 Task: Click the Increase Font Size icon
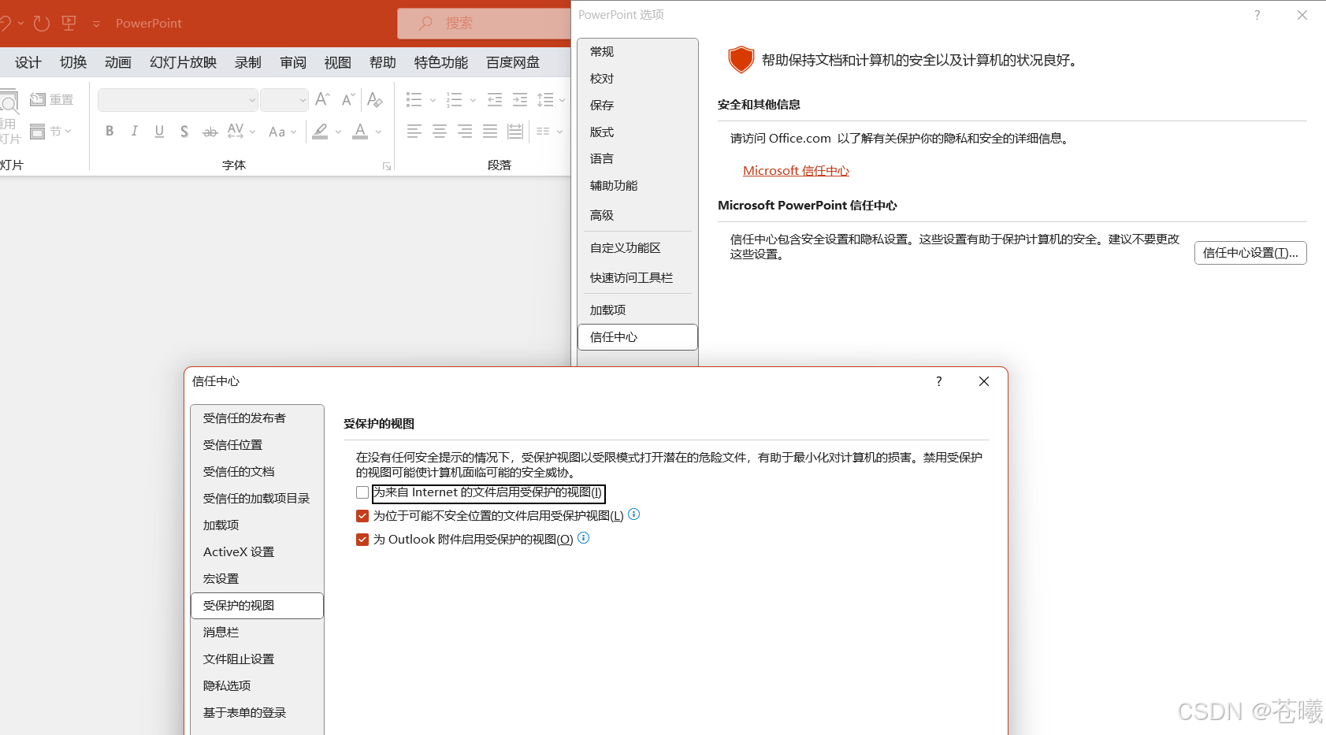click(322, 99)
